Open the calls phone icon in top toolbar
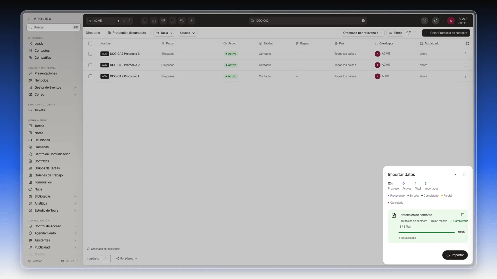Viewport: 497px width, 279px height. [x=182, y=21]
